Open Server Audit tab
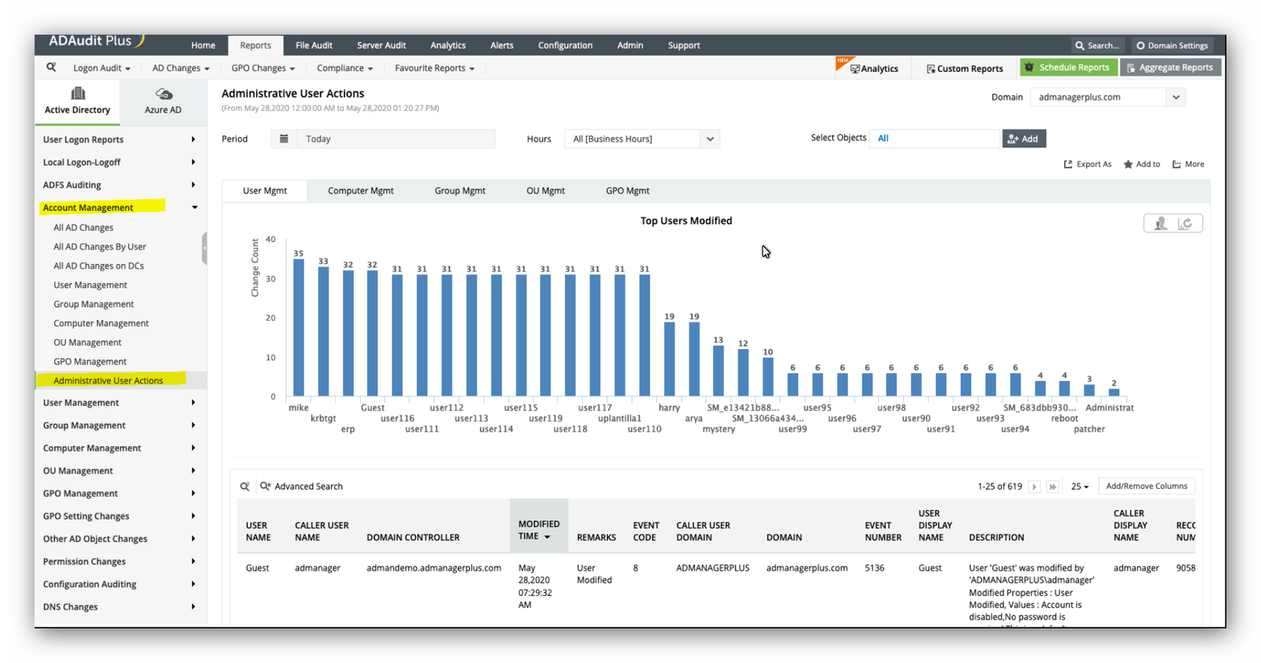 (x=381, y=46)
